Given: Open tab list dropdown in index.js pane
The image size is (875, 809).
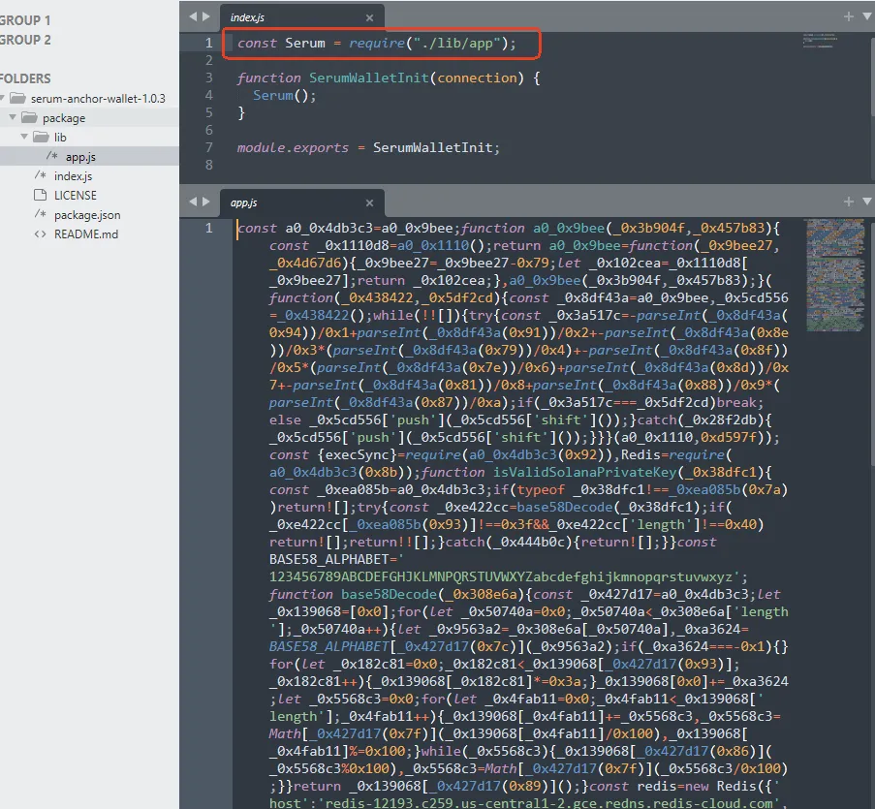Looking at the screenshot, I should coord(868,16).
